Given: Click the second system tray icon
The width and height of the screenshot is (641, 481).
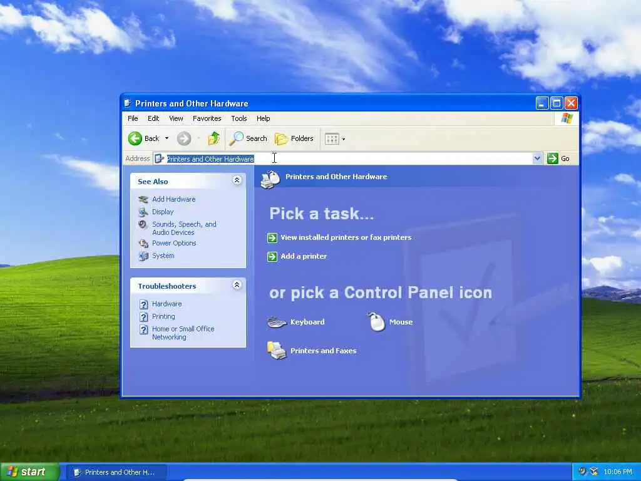Looking at the screenshot, I should click(594, 472).
